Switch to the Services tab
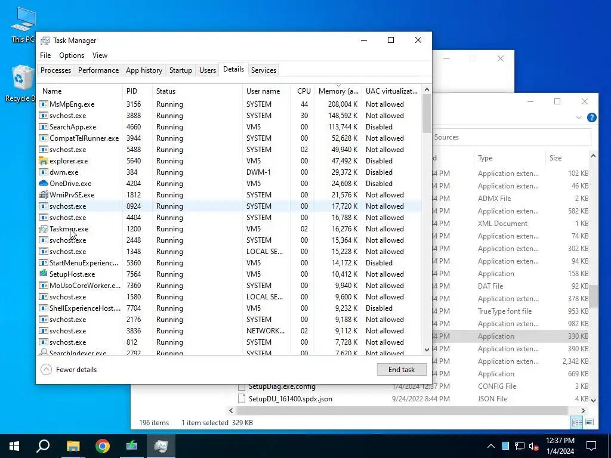 tap(263, 70)
